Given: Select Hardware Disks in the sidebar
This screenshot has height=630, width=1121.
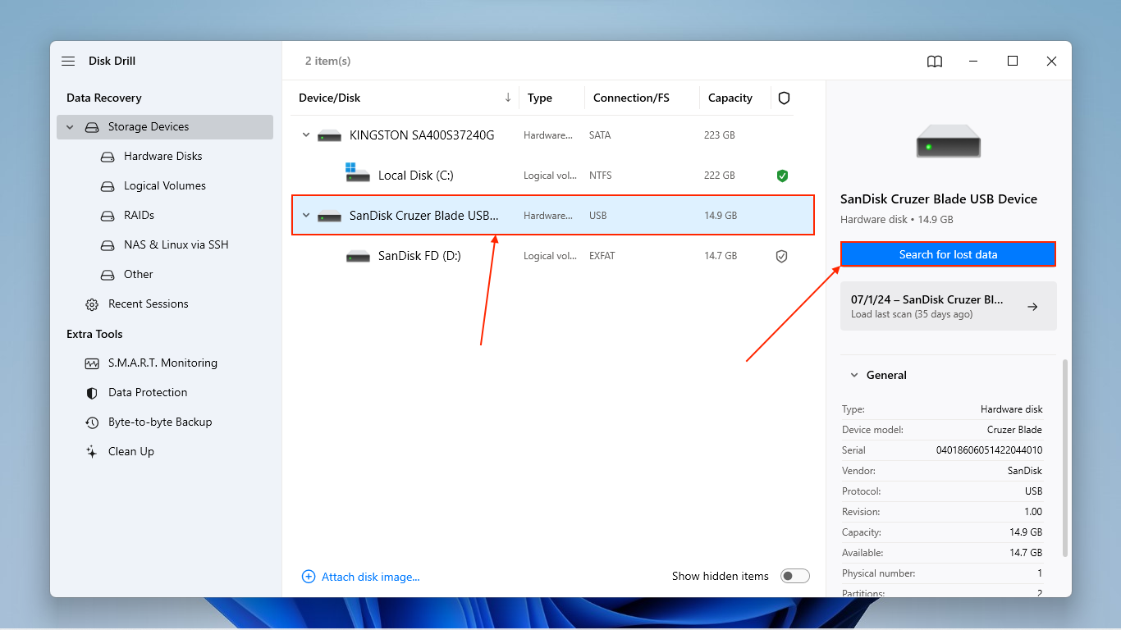Looking at the screenshot, I should coord(162,156).
